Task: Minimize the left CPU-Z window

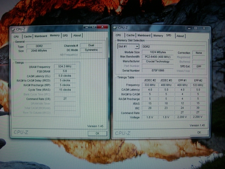Action: tap(87, 27)
